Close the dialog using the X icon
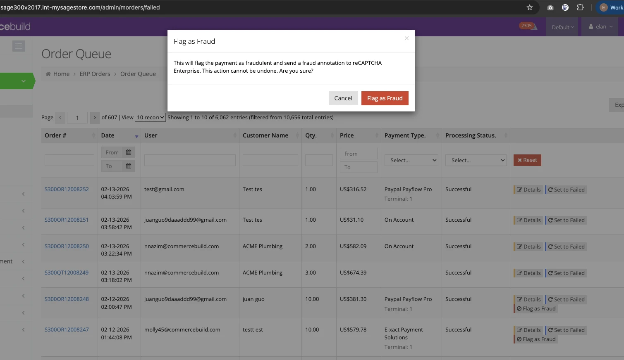 tap(406, 38)
